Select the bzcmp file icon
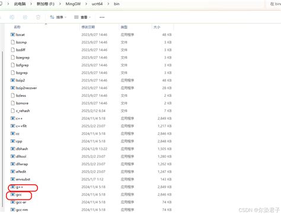This screenshot has width=281, height=215. (x=12, y=43)
